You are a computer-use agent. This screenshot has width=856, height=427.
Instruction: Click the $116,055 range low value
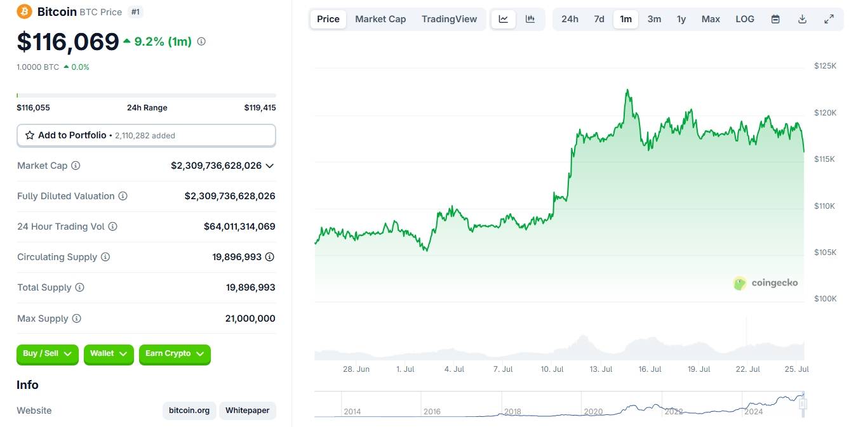tap(33, 108)
